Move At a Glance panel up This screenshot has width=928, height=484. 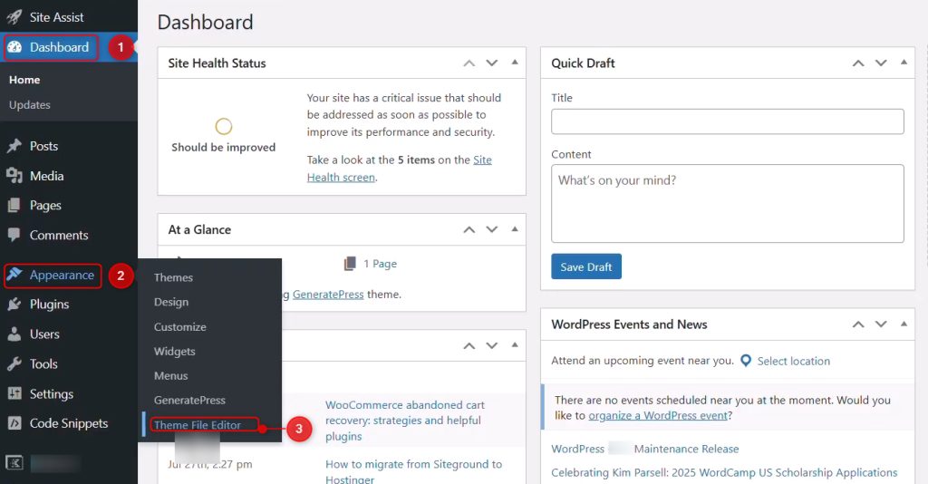point(469,229)
